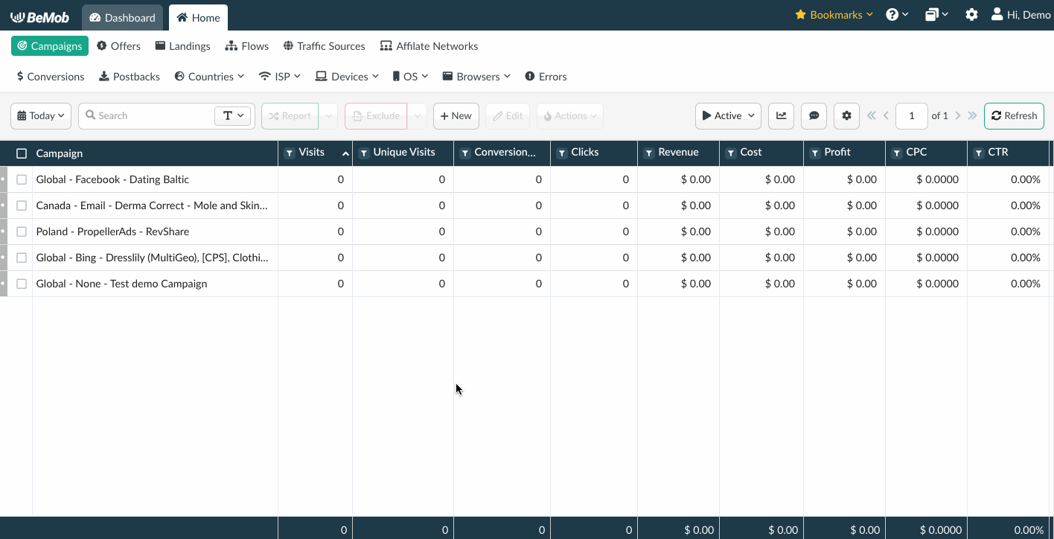Open the windows stack icon menu
This screenshot has height=539, width=1054.
click(x=936, y=15)
